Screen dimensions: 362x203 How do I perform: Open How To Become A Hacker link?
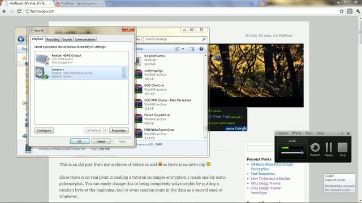pyautogui.click(x=270, y=179)
